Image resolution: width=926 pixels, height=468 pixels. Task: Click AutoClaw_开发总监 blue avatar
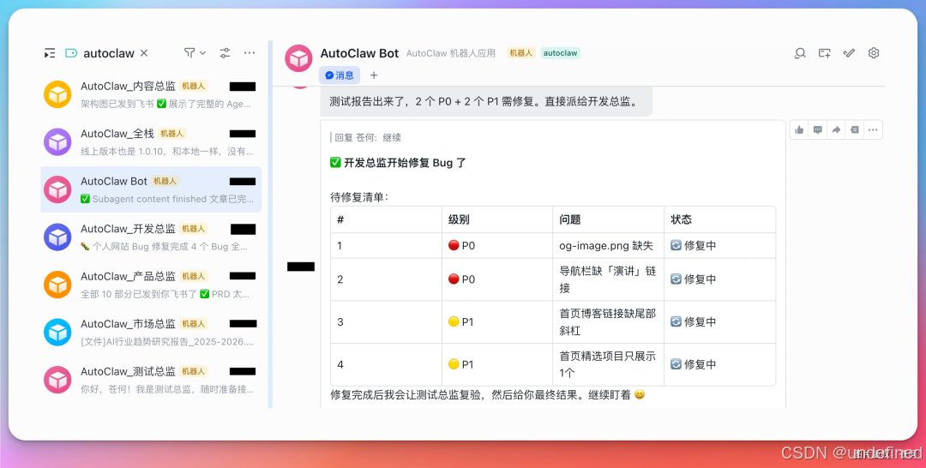58,237
